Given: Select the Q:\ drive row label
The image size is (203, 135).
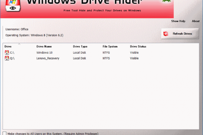Looking at the screenshot, I should click(12, 58).
